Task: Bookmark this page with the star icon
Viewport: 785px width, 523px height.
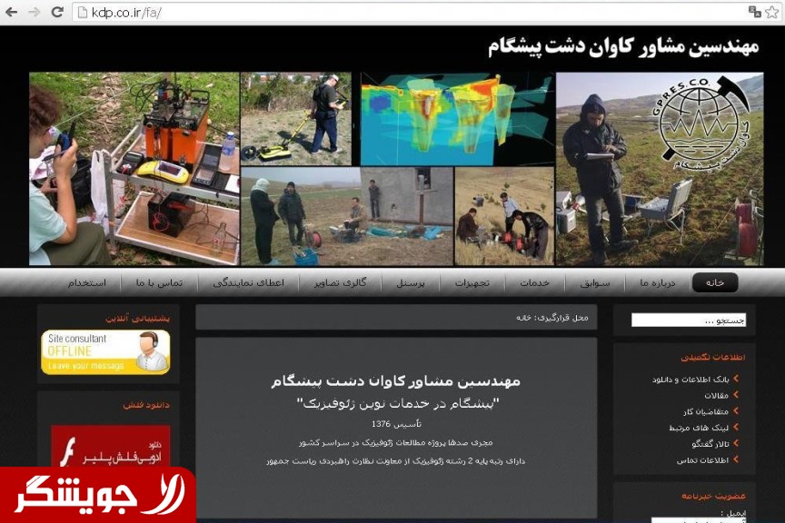Action: tap(772, 12)
